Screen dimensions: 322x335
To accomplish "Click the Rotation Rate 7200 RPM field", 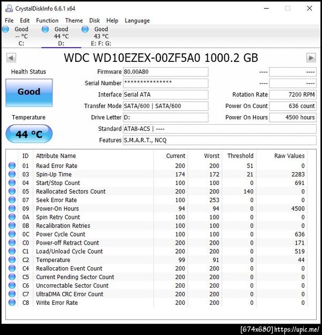I will pyautogui.click(x=293, y=95).
